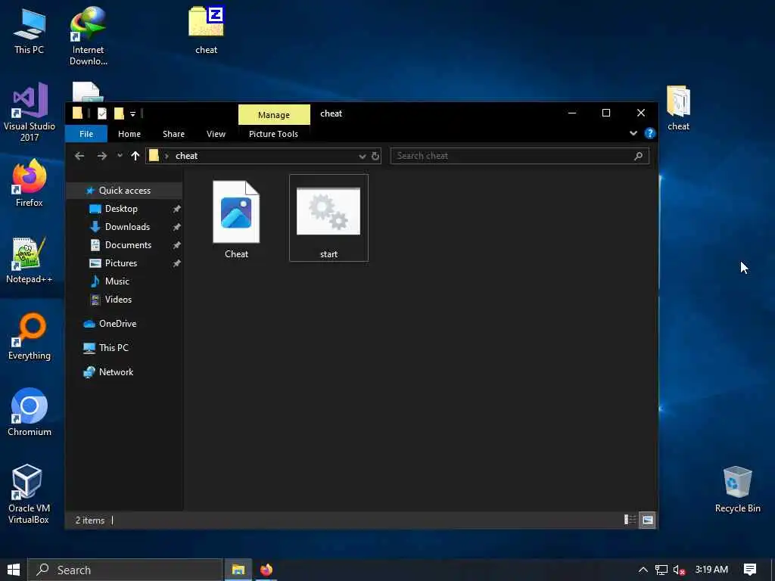The width and height of the screenshot is (775, 581).
Task: Open Desktop in navigation pane
Action: coord(121,209)
